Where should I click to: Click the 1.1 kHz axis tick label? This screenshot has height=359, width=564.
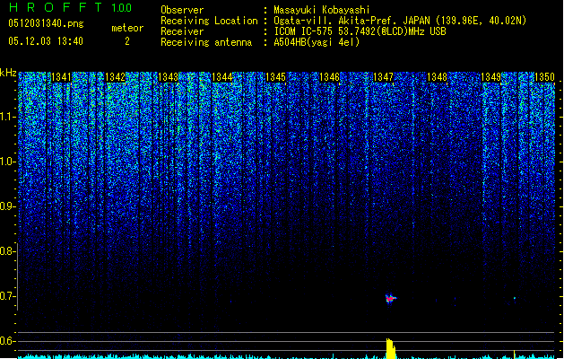[7, 117]
